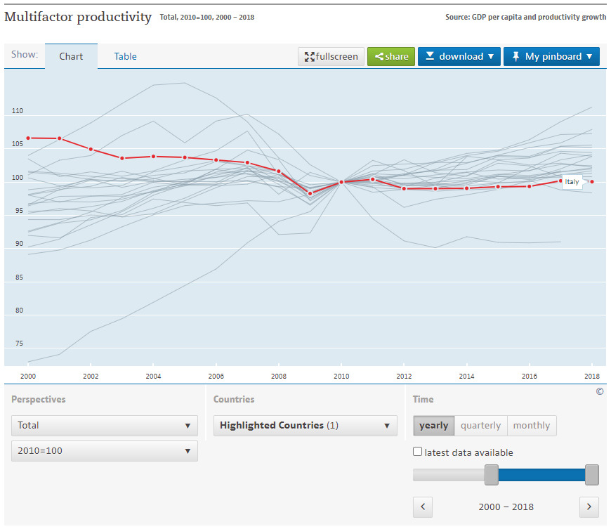This screenshot has width=611, height=529.
Task: Select the Chart tab
Action: tap(71, 56)
